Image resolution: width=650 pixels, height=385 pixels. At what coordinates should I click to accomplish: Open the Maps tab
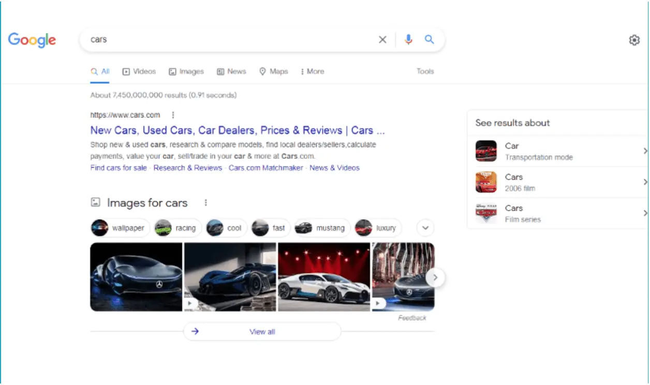tap(273, 71)
